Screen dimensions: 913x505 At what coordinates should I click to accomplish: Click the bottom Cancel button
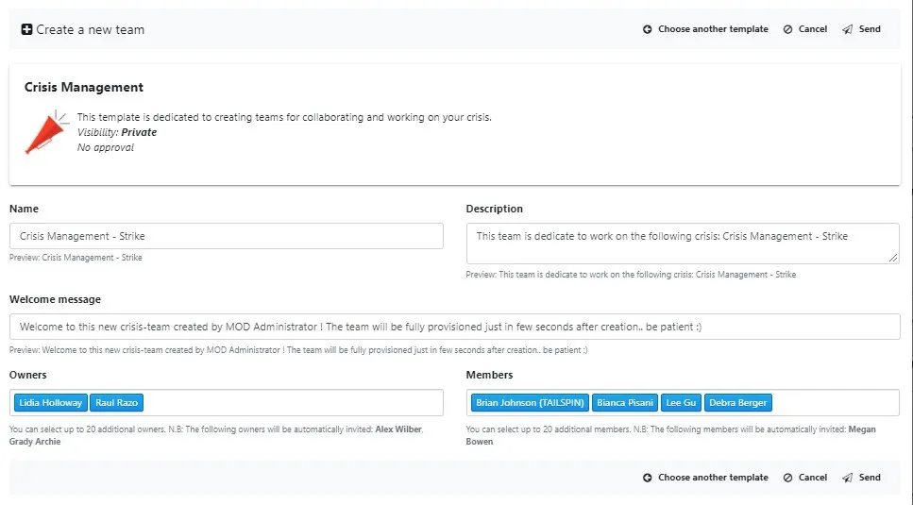coord(804,477)
